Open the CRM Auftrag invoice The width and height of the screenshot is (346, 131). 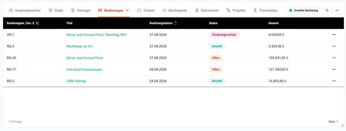[x=76, y=81]
